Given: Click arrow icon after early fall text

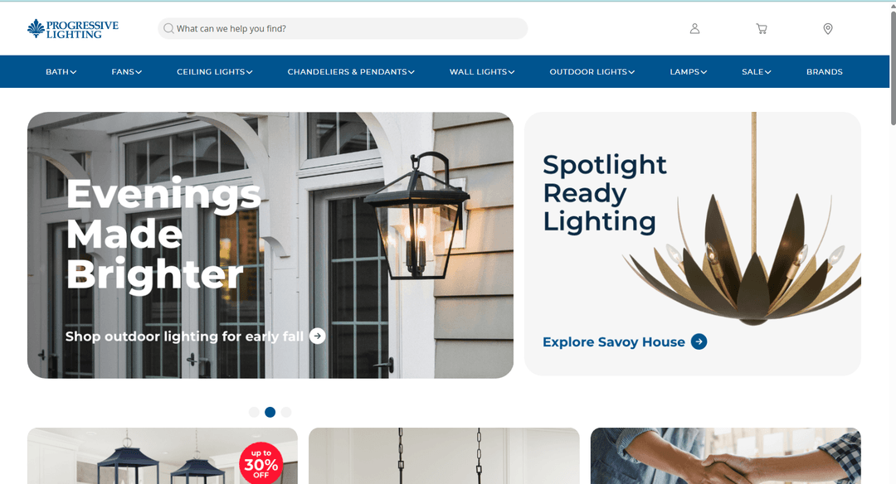Looking at the screenshot, I should coord(318,336).
